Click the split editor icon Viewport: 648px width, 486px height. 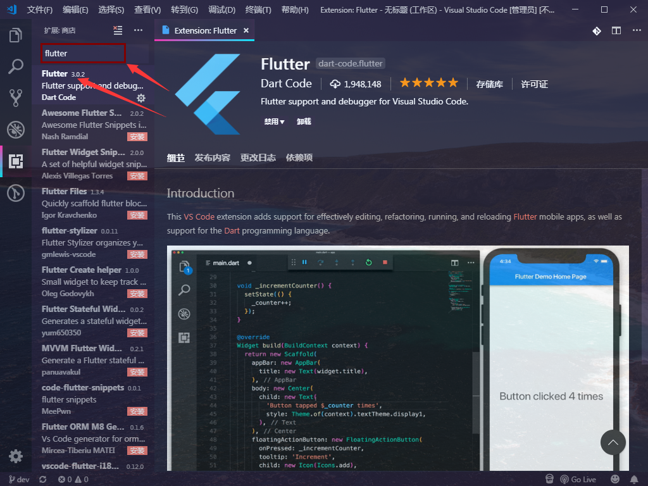click(616, 30)
